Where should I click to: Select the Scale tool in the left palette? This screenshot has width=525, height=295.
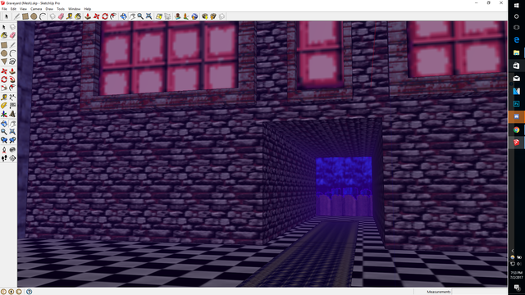point(4,88)
